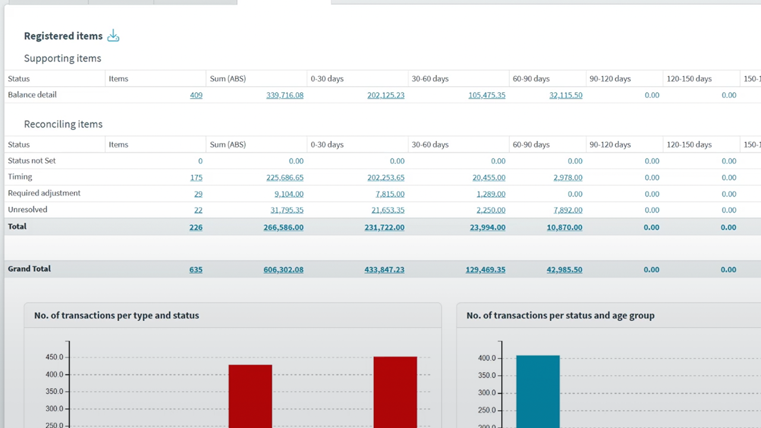Click the Status not Set items count 0
Viewport: 761px width, 428px height.
(x=200, y=161)
